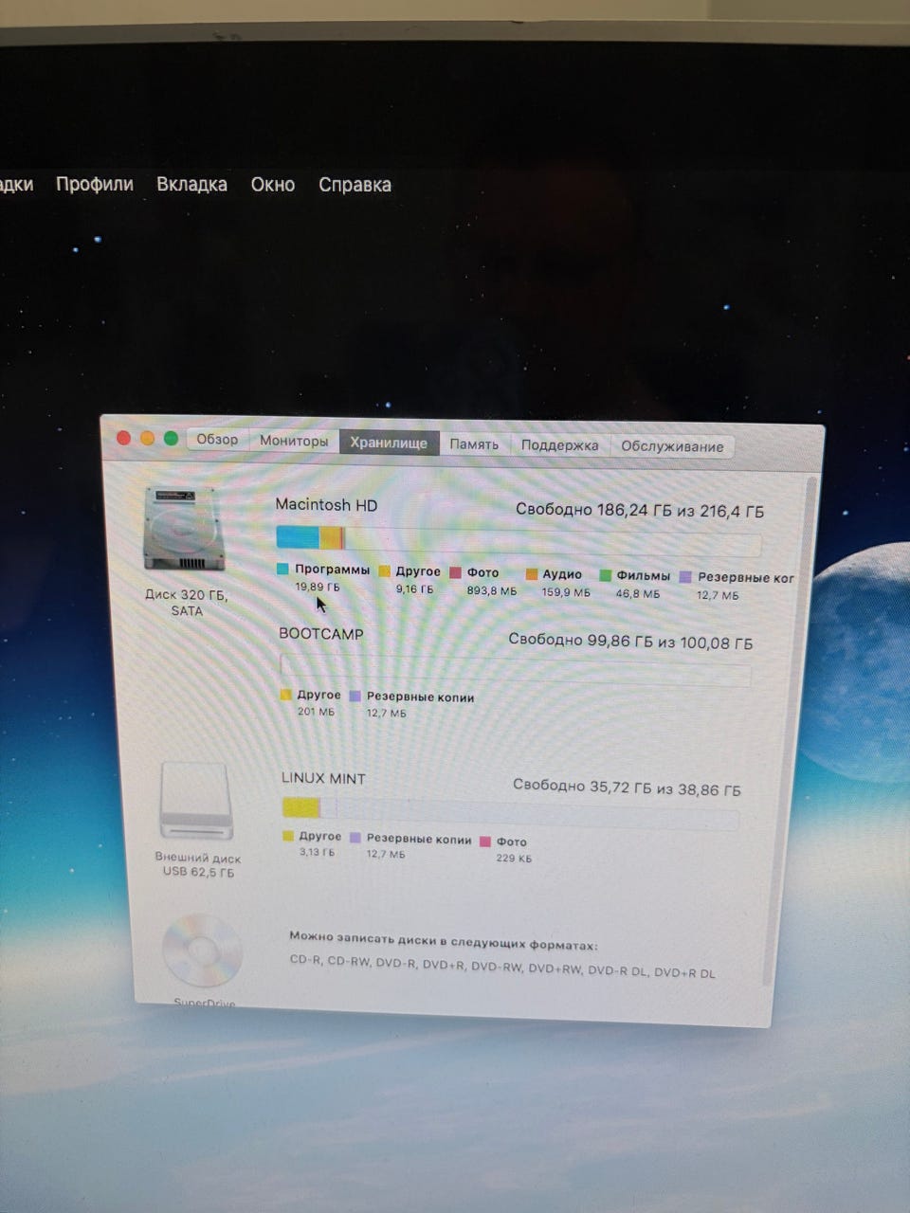This screenshot has width=910, height=1213.
Task: Click the green Фильмы color swatch
Action: 605,574
